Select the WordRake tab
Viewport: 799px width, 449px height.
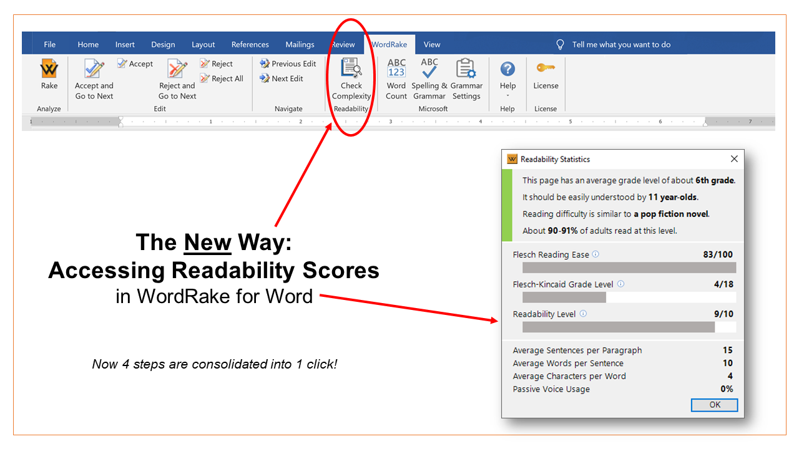tap(390, 44)
